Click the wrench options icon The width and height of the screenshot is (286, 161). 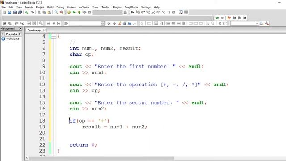267,24
